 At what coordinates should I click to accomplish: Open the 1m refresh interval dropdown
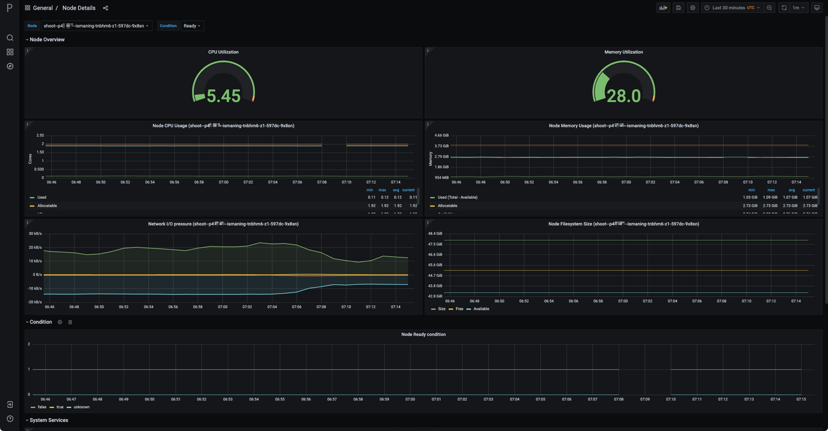pos(799,8)
